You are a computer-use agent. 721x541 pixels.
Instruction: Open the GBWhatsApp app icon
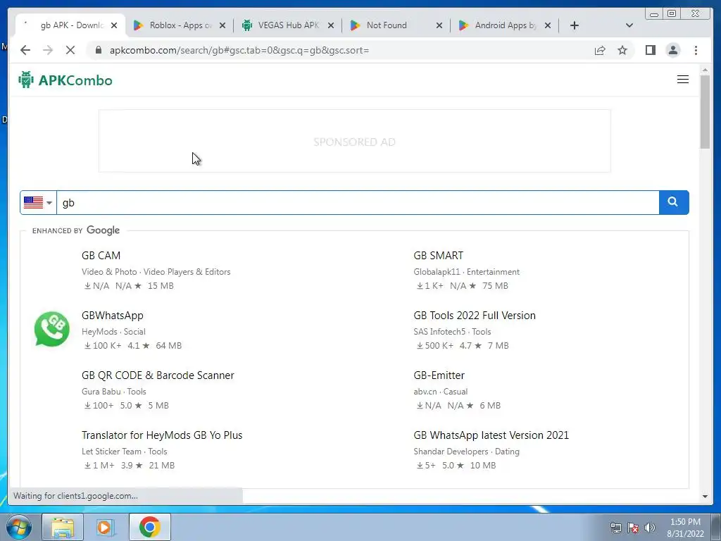point(52,329)
